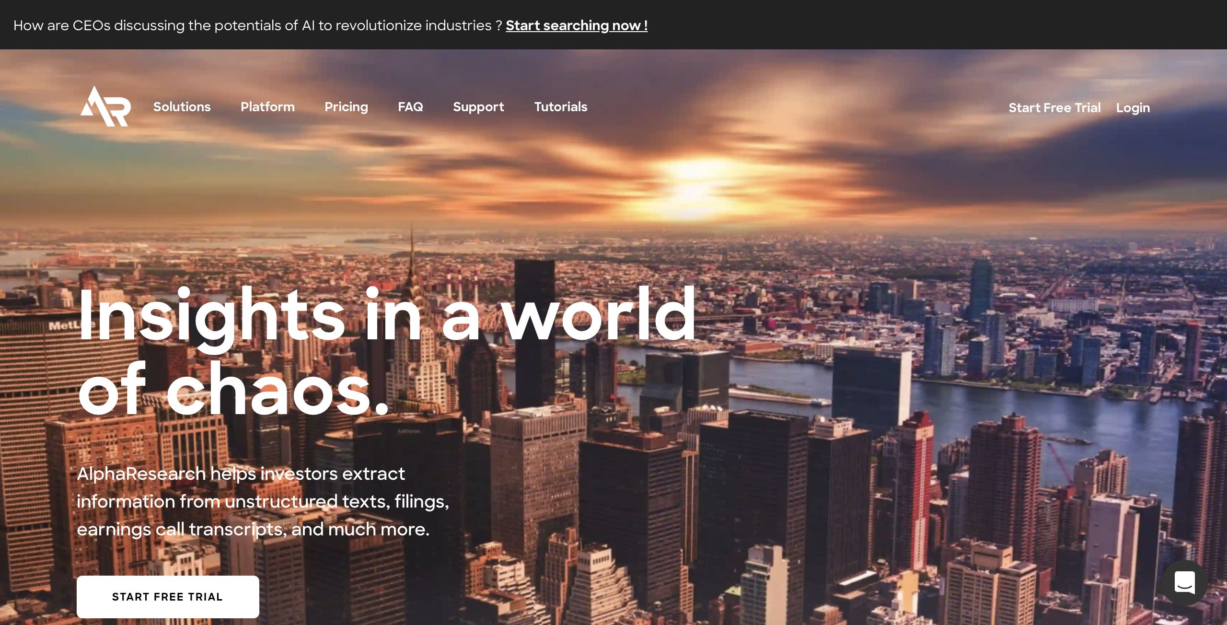The width and height of the screenshot is (1227, 625).
Task: Open Tutorials from the header
Action: (x=560, y=107)
